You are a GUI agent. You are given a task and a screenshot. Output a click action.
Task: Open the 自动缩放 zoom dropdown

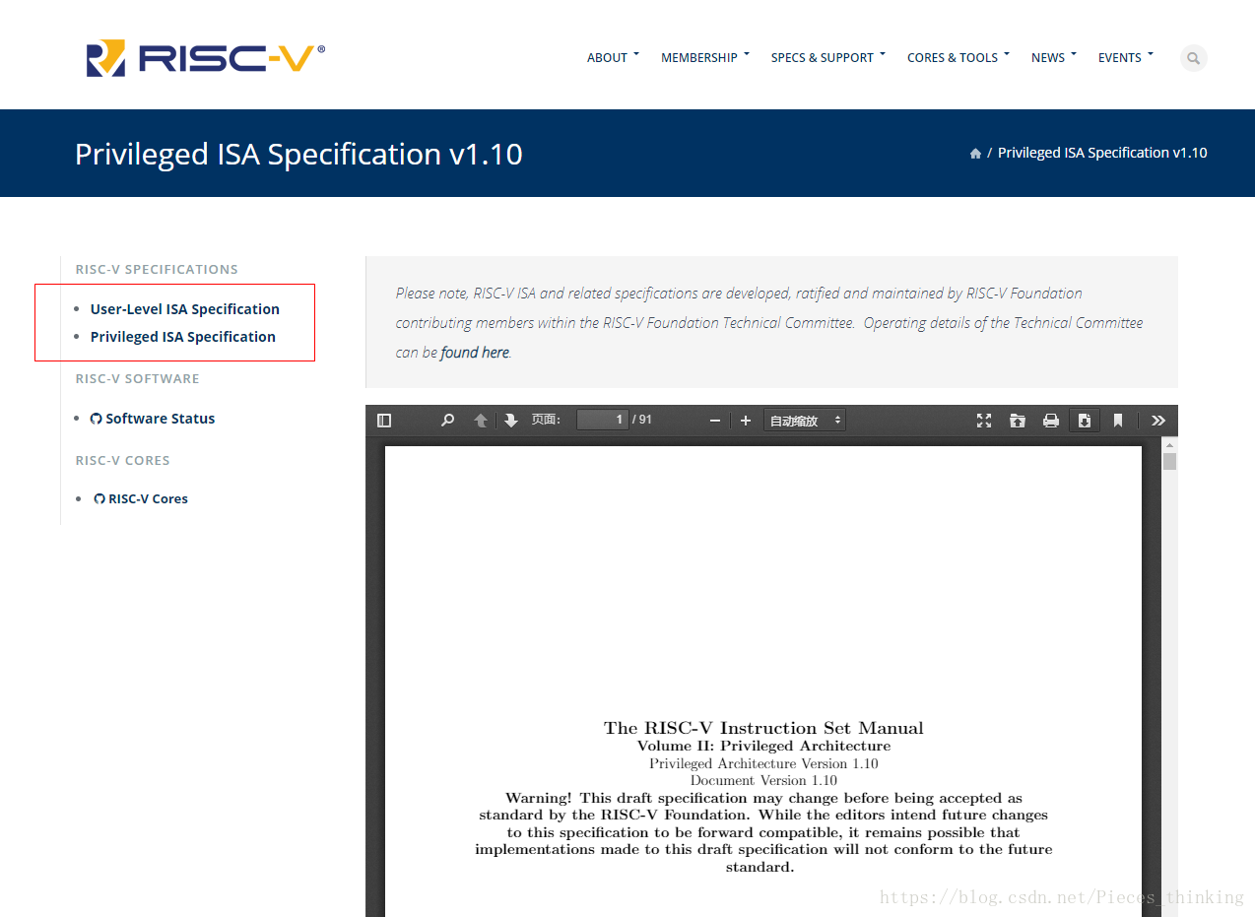(x=805, y=421)
